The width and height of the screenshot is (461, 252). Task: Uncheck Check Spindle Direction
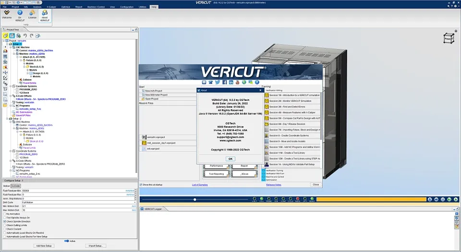[4, 221]
